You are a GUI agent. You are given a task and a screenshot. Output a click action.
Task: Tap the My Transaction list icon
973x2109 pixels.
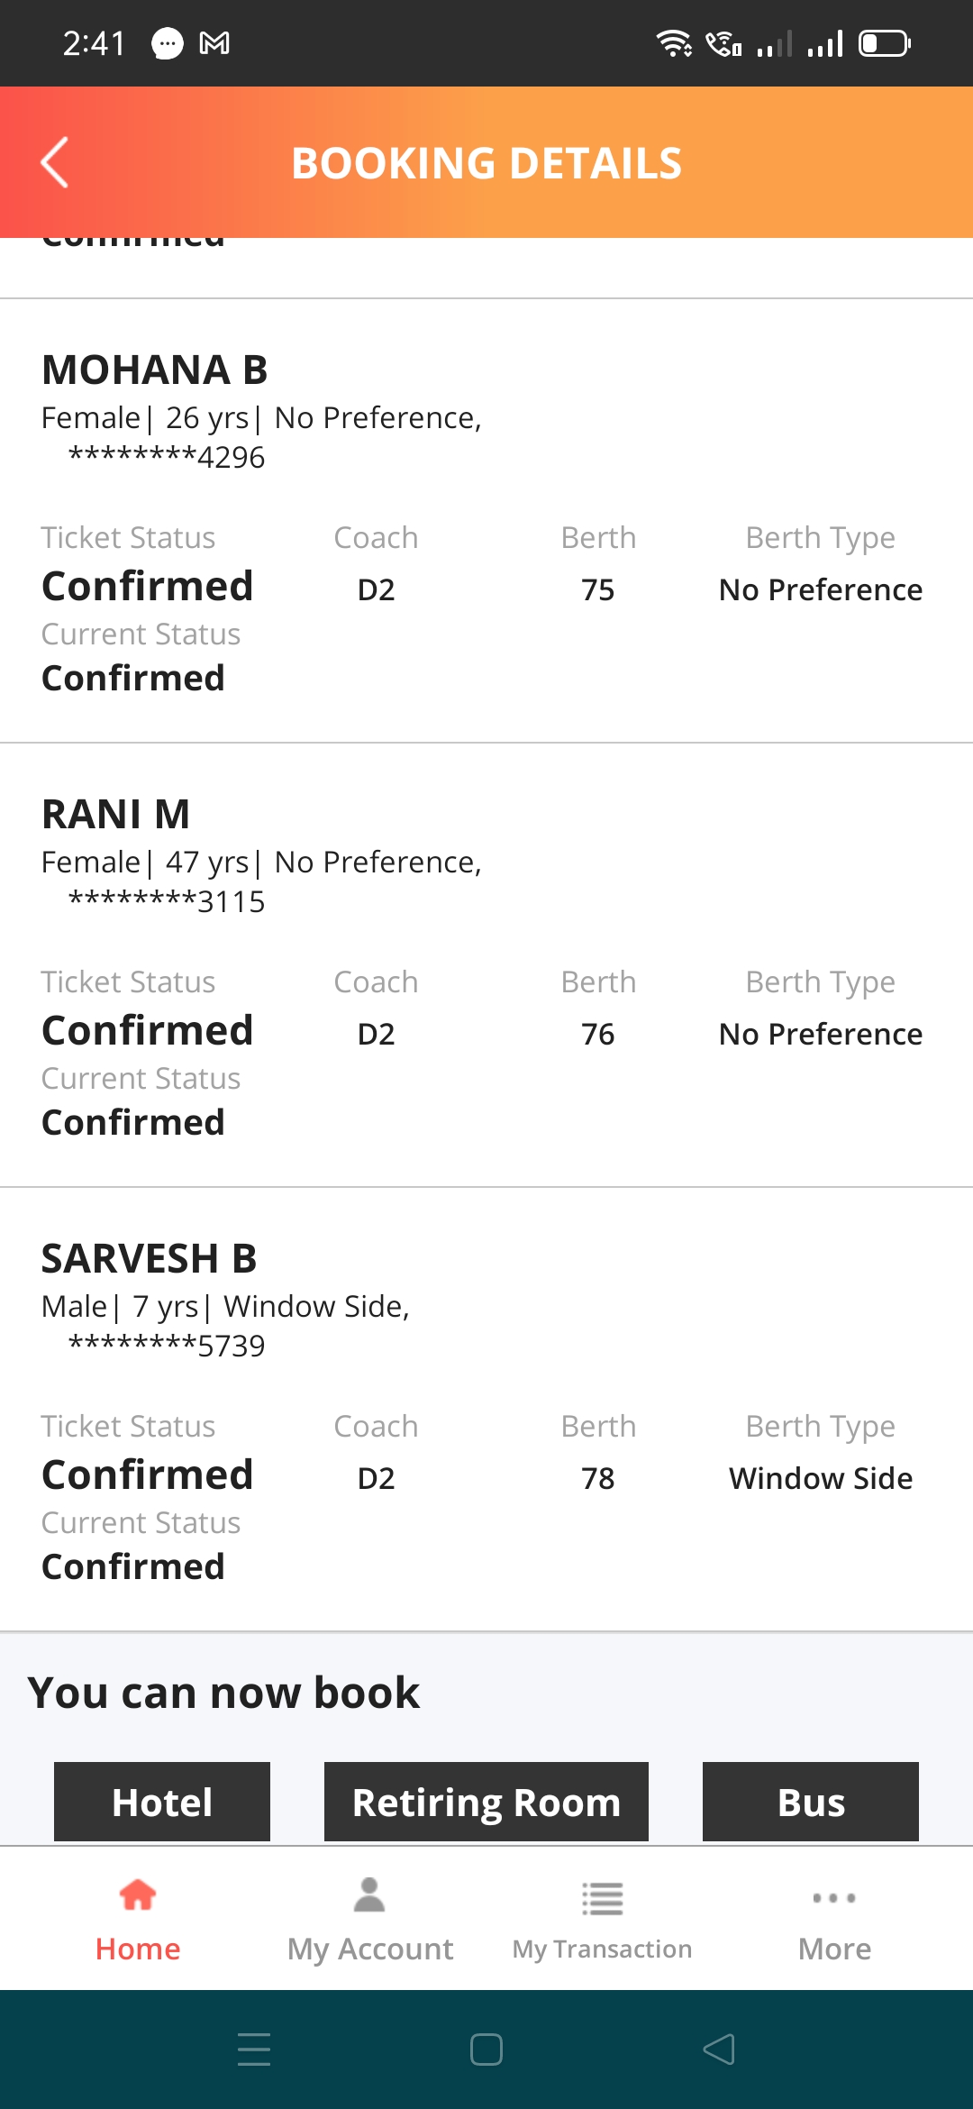(x=602, y=1897)
